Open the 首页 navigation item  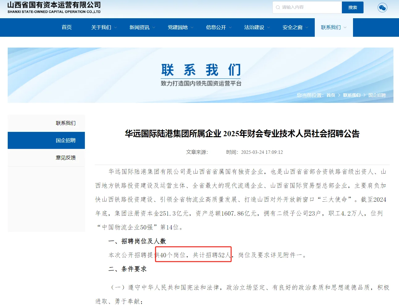pos(67,27)
